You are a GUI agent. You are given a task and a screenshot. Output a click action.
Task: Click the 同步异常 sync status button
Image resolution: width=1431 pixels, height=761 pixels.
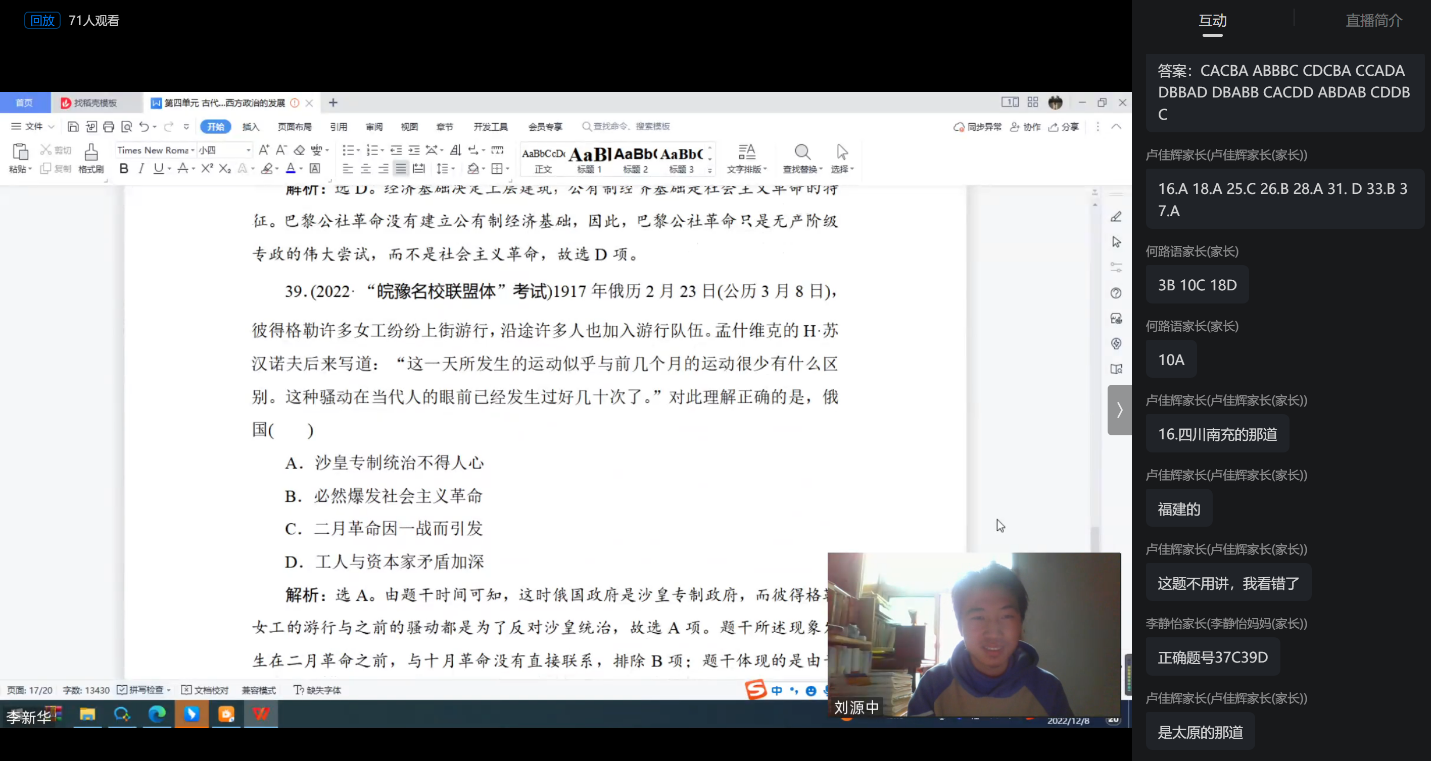[977, 127]
